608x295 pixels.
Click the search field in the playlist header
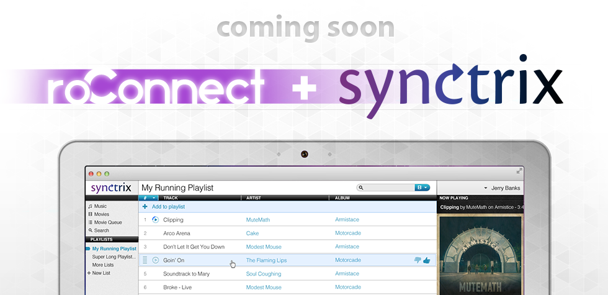pos(389,188)
